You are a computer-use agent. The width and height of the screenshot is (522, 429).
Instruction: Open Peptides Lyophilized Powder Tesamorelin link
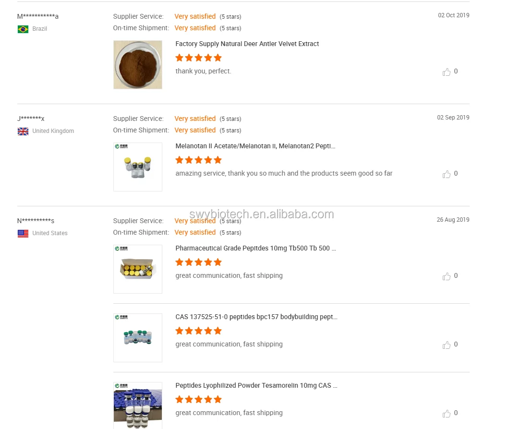click(256, 385)
